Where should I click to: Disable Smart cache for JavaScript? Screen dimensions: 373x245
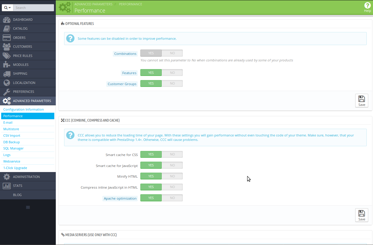point(172,165)
